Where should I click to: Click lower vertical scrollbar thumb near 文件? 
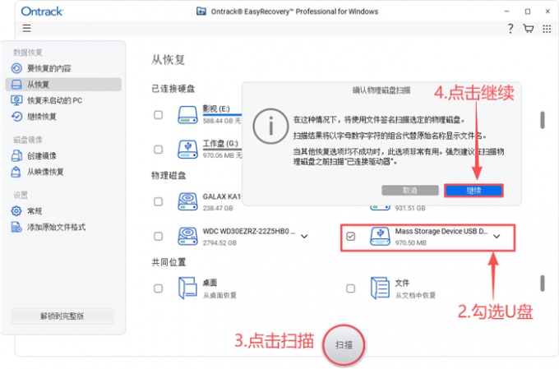point(543,284)
